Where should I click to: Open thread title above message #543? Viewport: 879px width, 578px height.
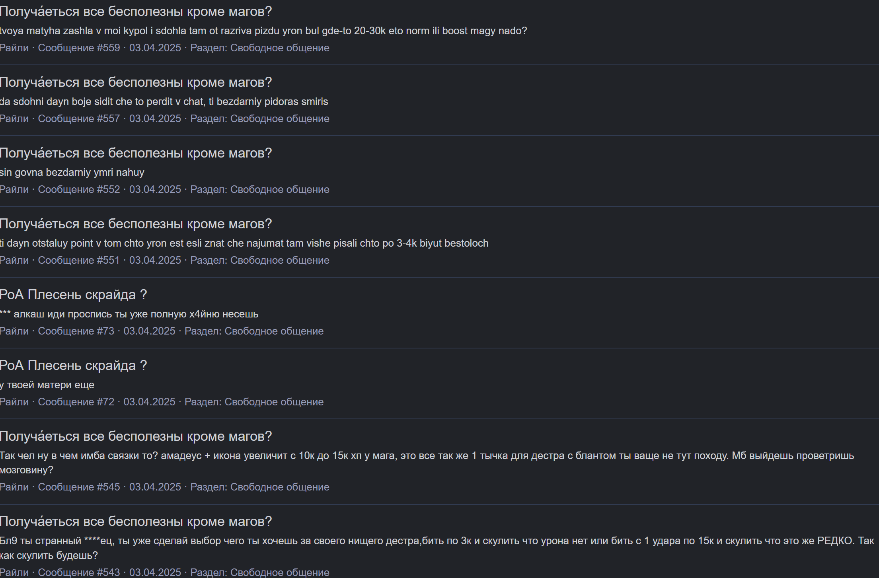[x=136, y=522]
